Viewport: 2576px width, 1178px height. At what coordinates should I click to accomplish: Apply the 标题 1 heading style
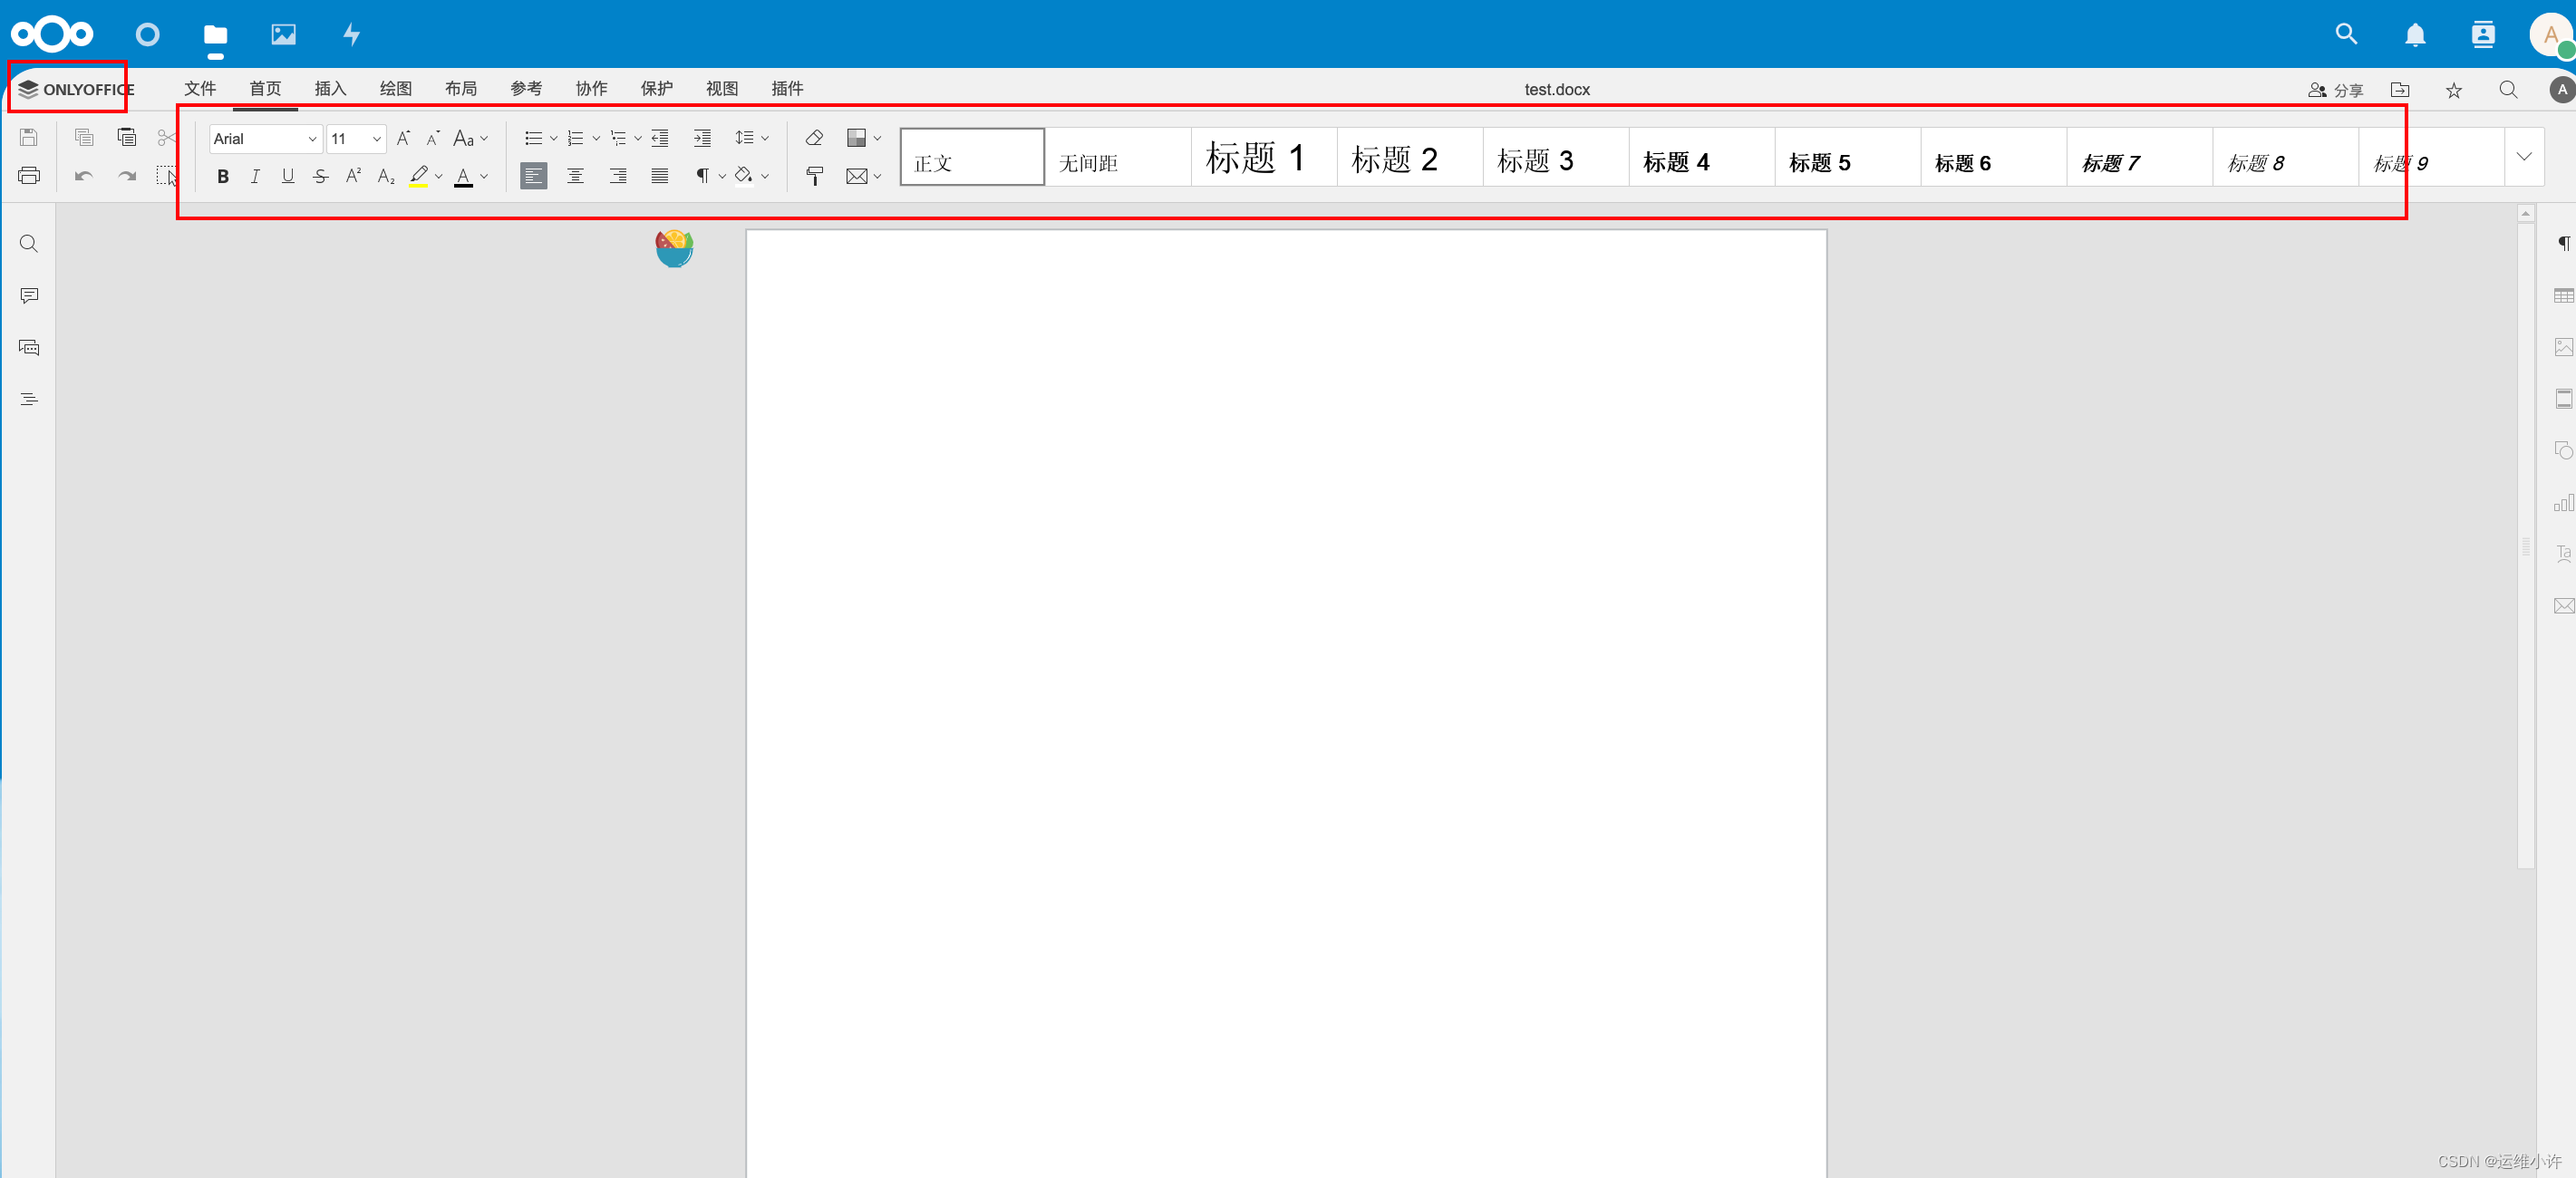click(1262, 158)
